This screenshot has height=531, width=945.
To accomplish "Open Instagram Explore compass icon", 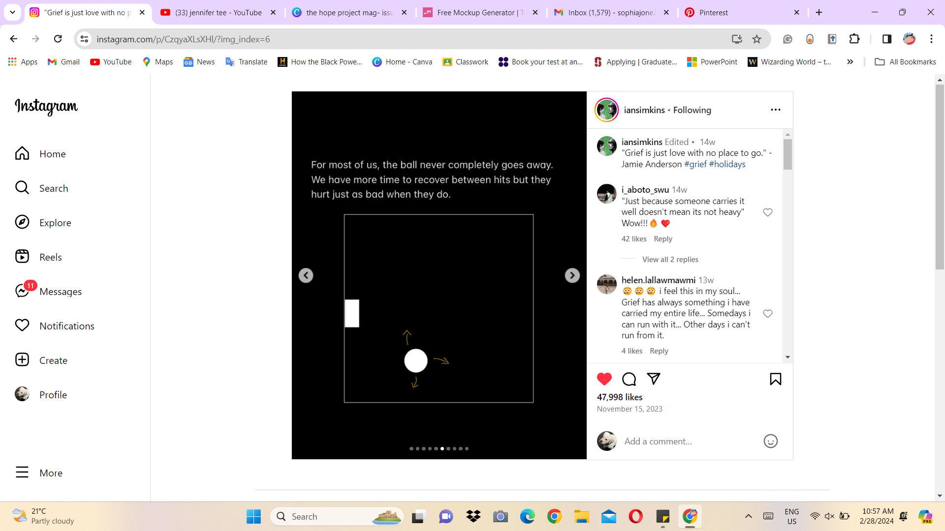I will pos(22,222).
